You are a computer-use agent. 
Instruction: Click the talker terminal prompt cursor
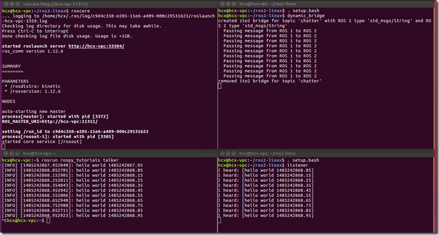click(x=48, y=221)
